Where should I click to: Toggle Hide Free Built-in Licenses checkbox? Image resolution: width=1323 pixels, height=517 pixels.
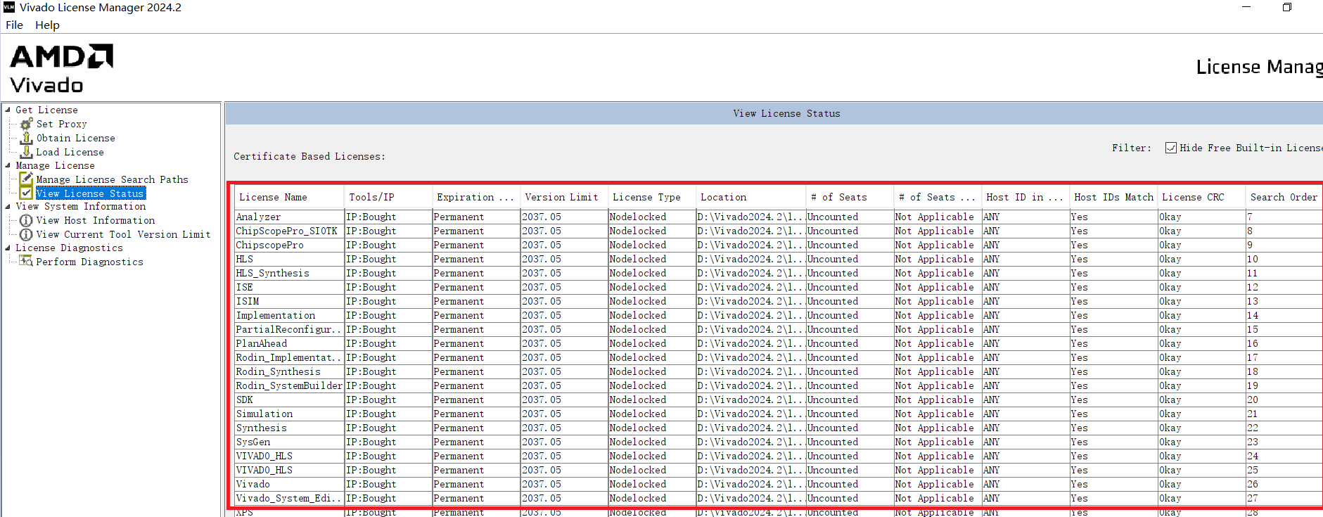pos(1171,148)
